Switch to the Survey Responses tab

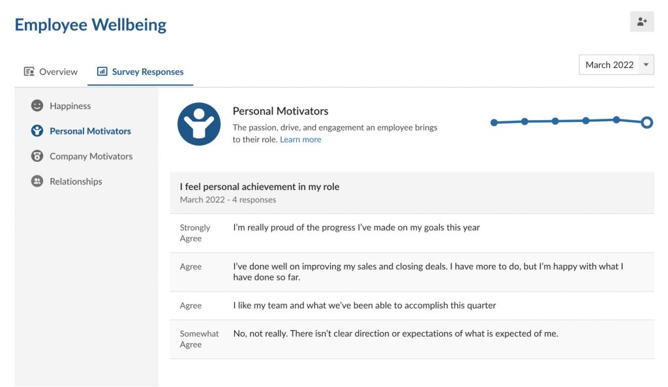pos(140,71)
